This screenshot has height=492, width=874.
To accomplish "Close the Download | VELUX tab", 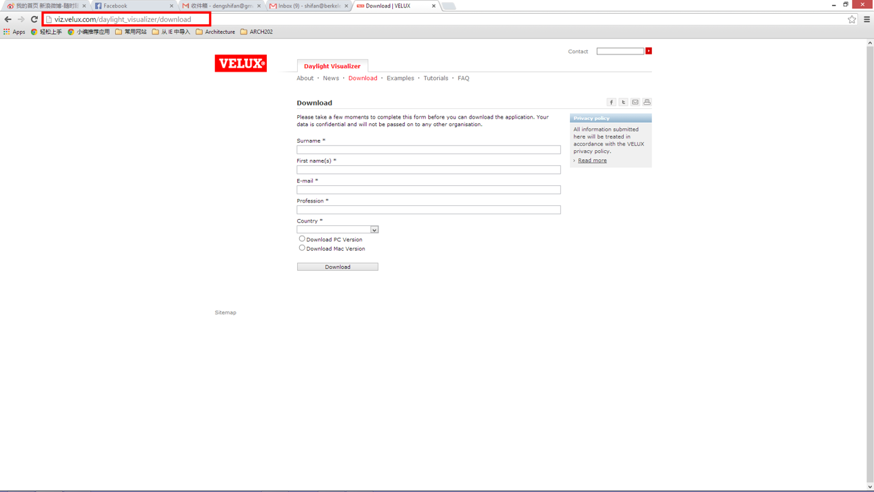I will pos(434,6).
